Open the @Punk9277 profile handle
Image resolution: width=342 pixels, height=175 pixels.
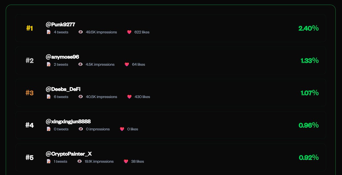pos(60,25)
